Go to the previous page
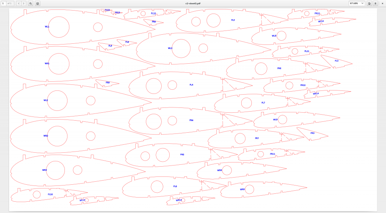Viewport: 386px width, 213px height. (x=19, y=3)
